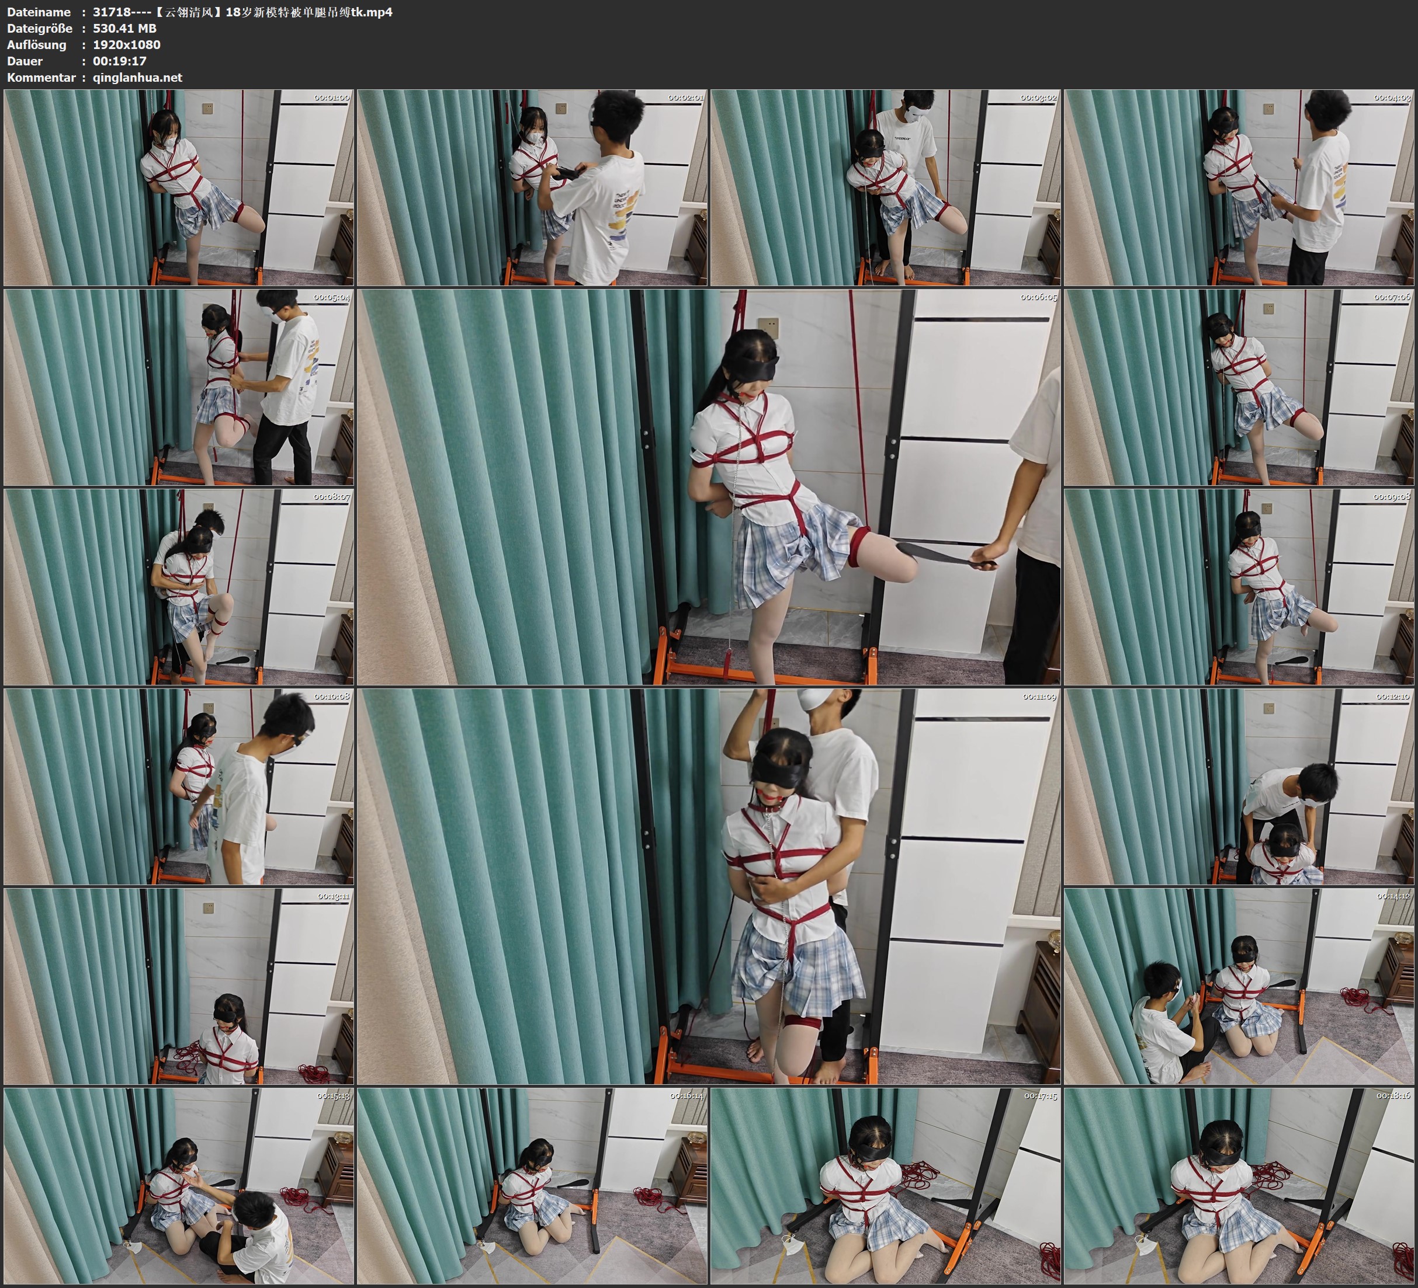This screenshot has height=1288, width=1418.
Task: Click the qinglanhua.net comment text
Action: point(137,77)
